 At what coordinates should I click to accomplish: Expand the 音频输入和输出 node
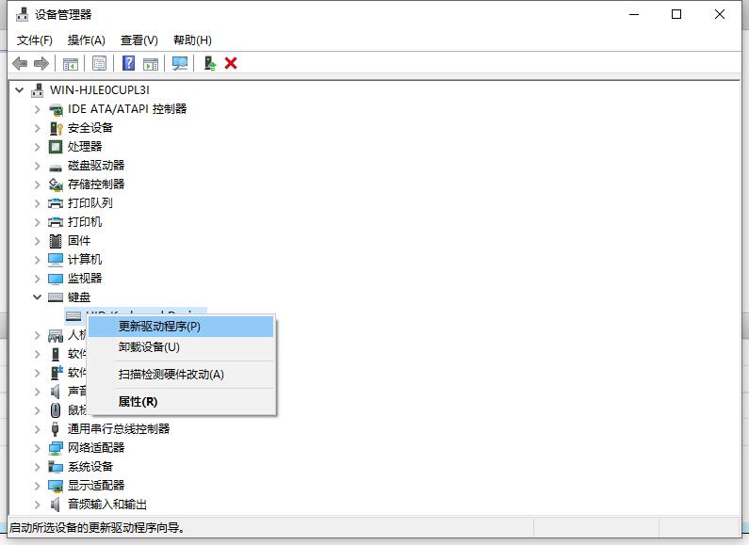(38, 505)
